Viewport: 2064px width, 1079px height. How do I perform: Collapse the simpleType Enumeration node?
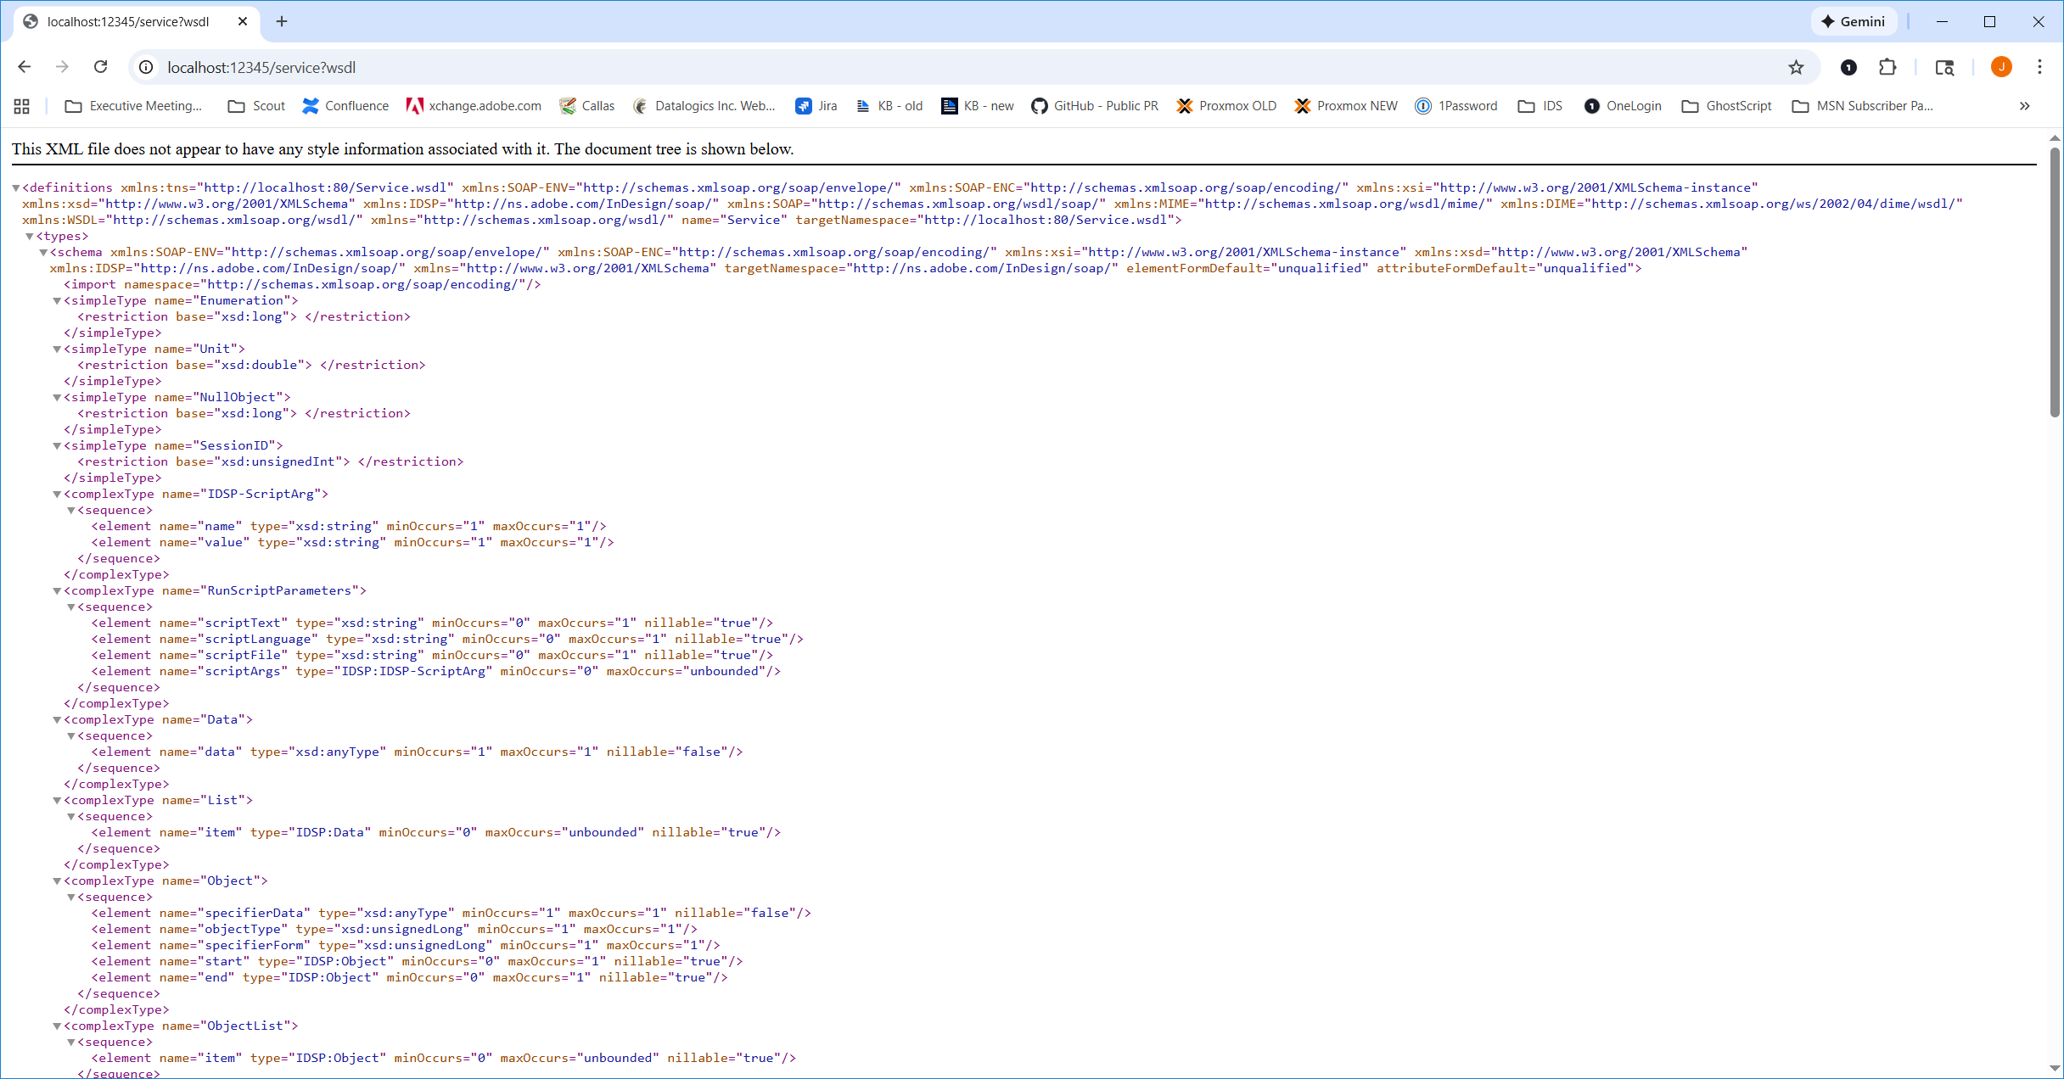(x=57, y=301)
